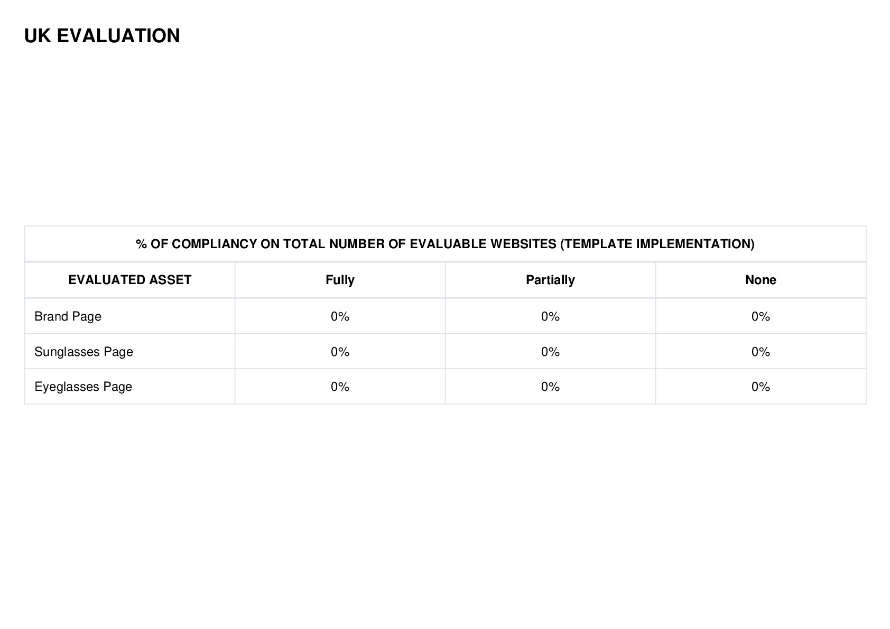Click Brand Page Partially percentage cell
Viewport: 890px width, 629px height.
(550, 316)
